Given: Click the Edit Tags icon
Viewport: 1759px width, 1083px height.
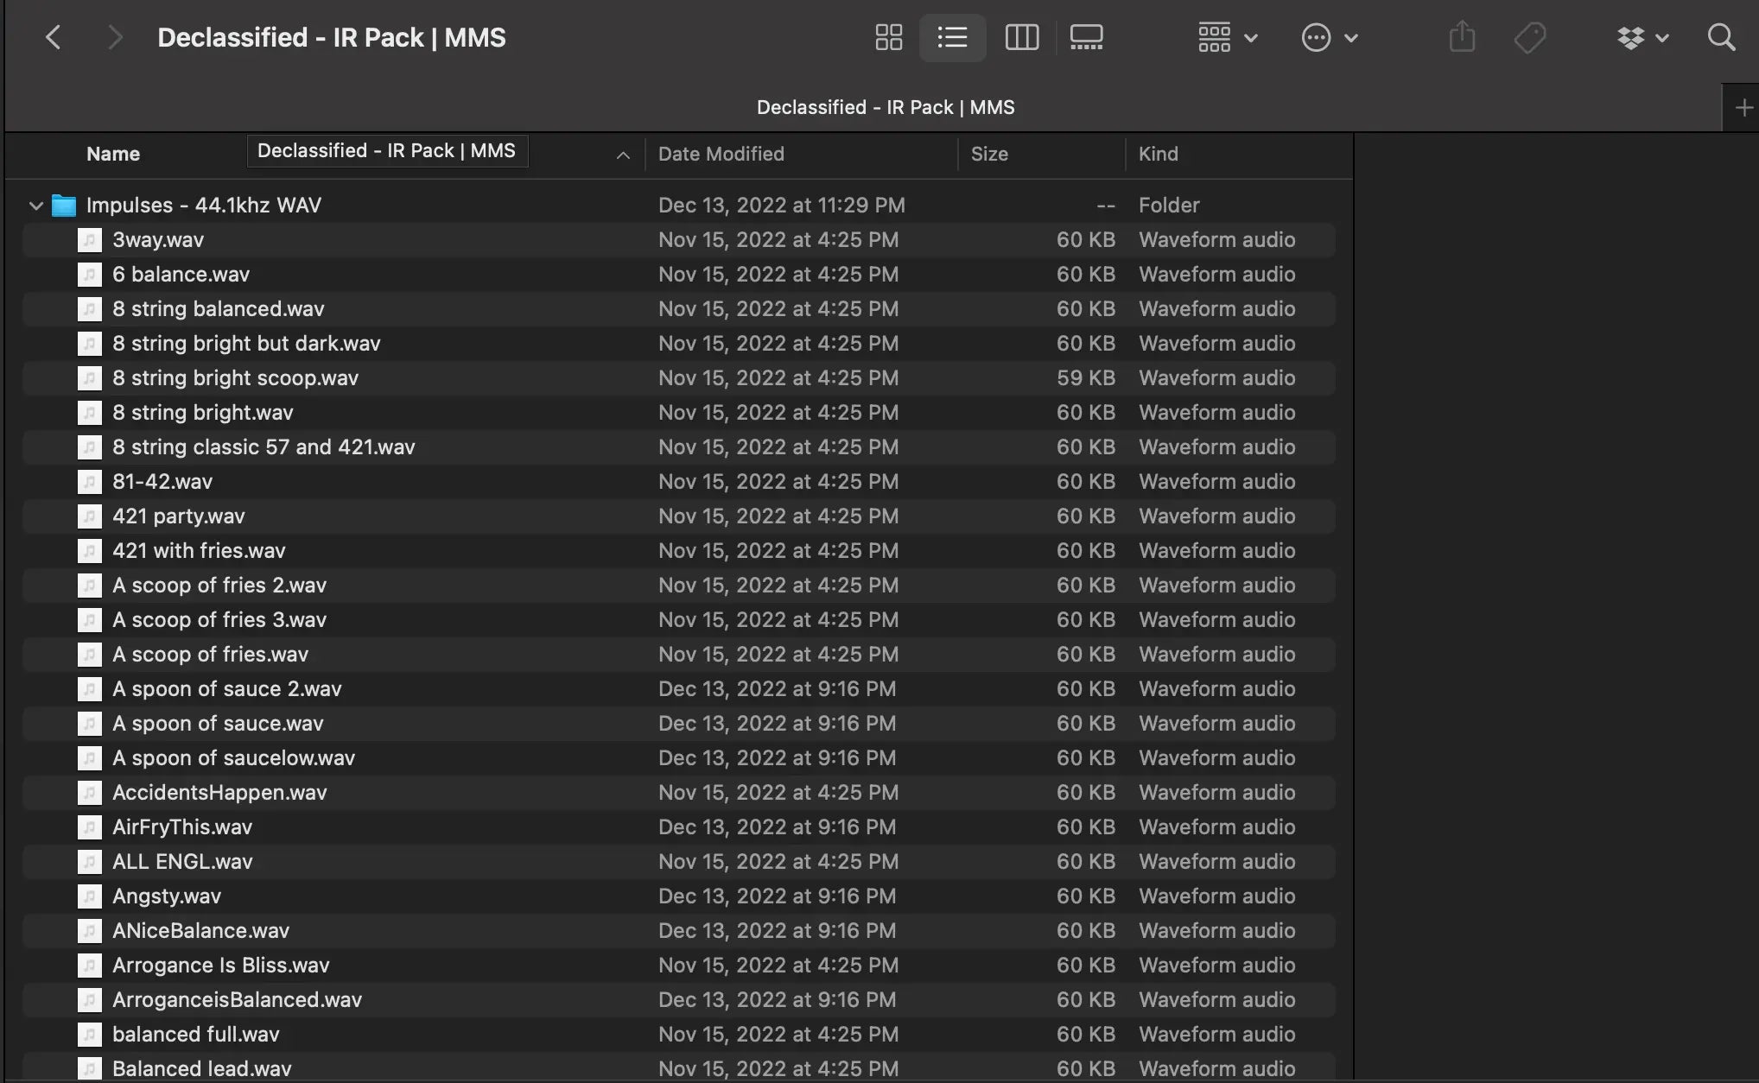Looking at the screenshot, I should point(1530,37).
